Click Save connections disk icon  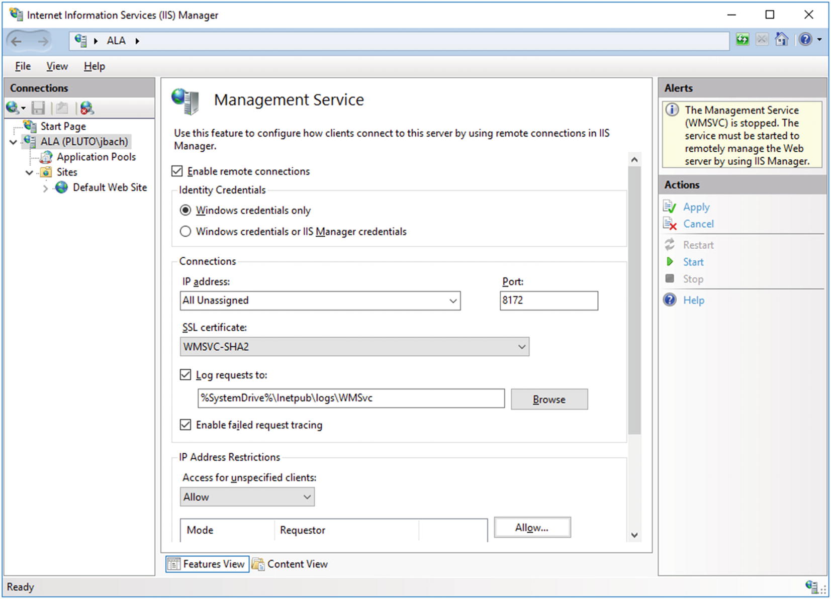coord(38,108)
